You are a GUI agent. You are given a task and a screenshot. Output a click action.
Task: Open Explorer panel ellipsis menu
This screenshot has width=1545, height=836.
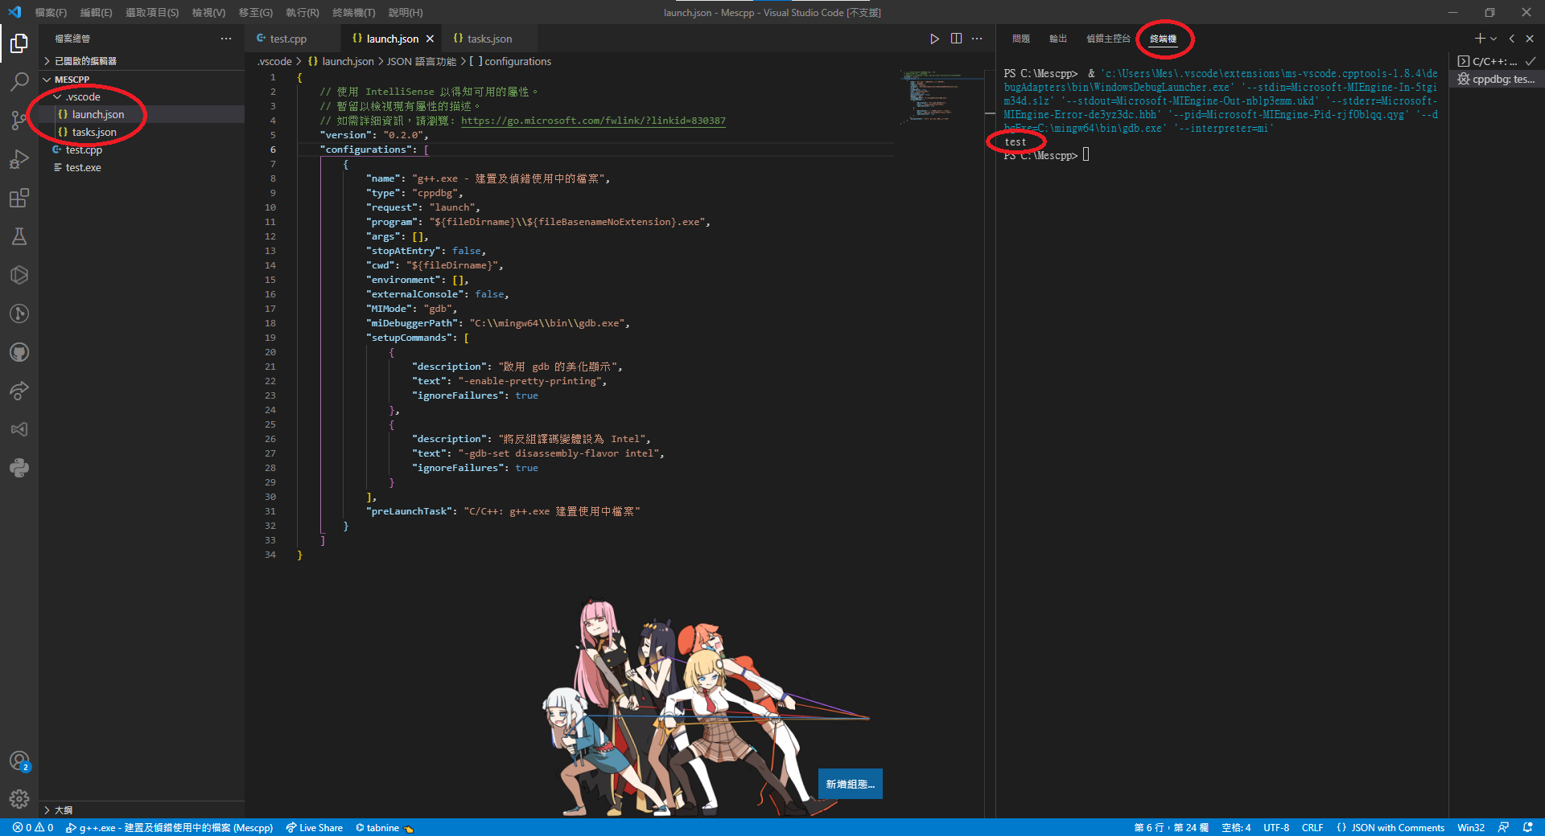pos(226,39)
